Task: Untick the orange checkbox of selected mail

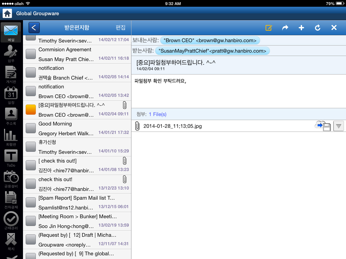Action: [31, 110]
